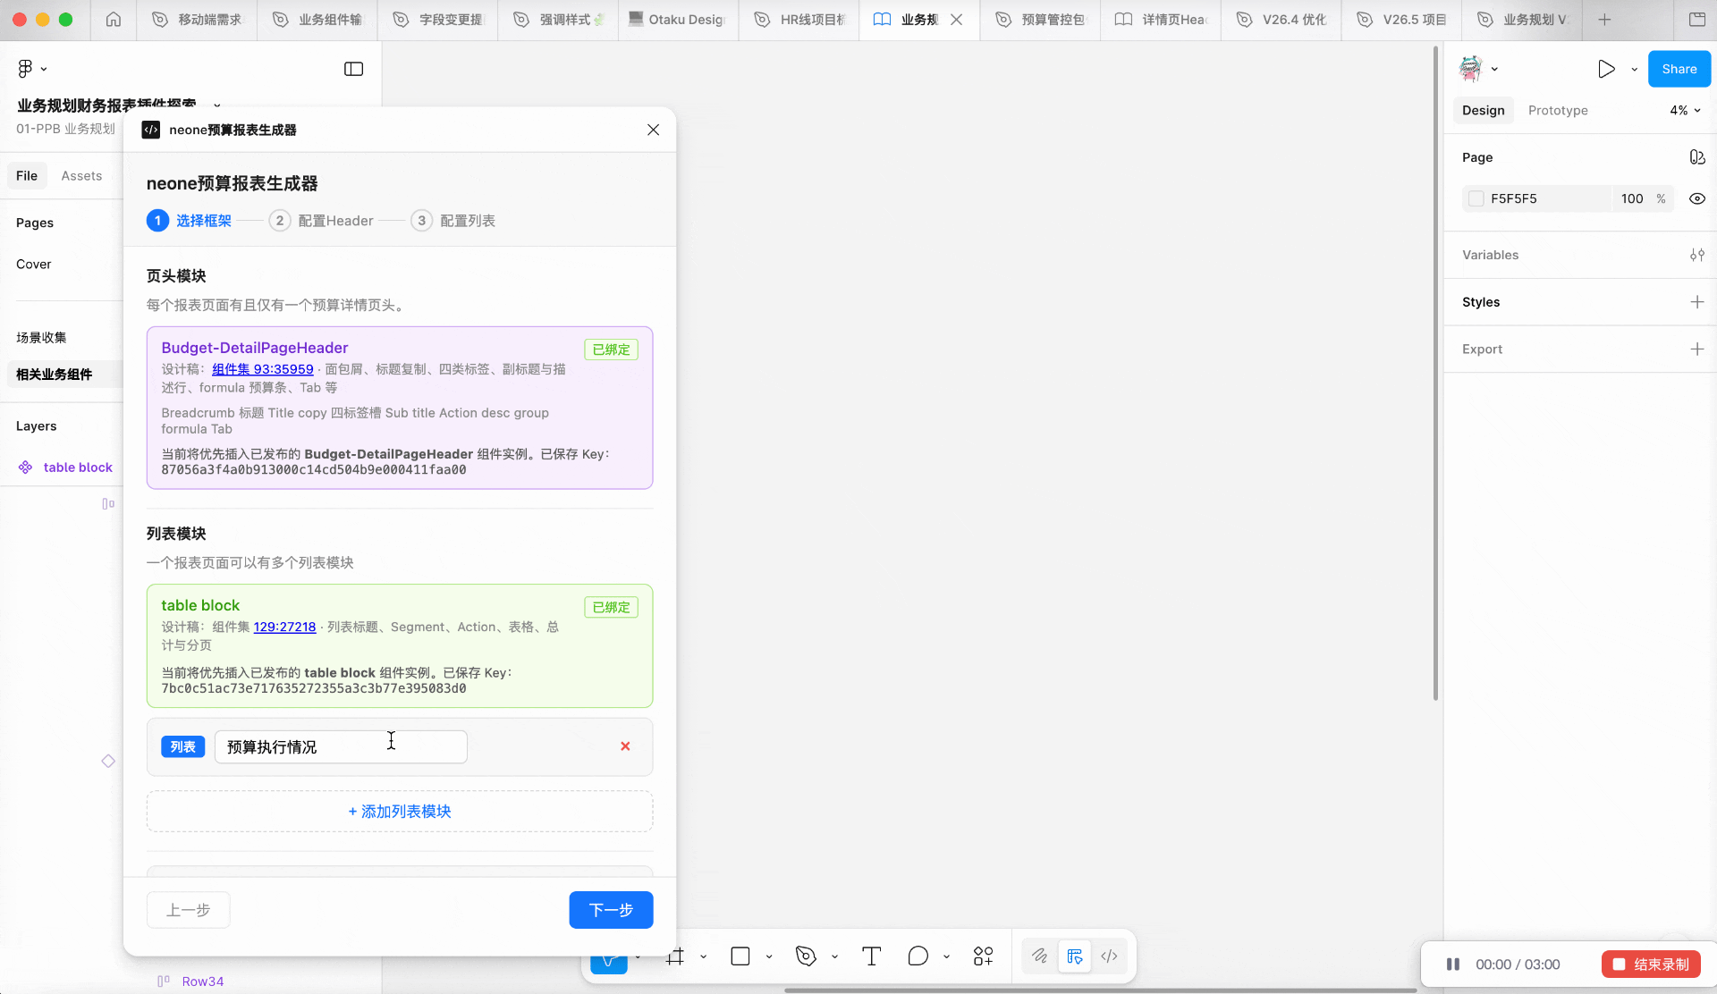Click the page opacity 100 field

point(1632,198)
